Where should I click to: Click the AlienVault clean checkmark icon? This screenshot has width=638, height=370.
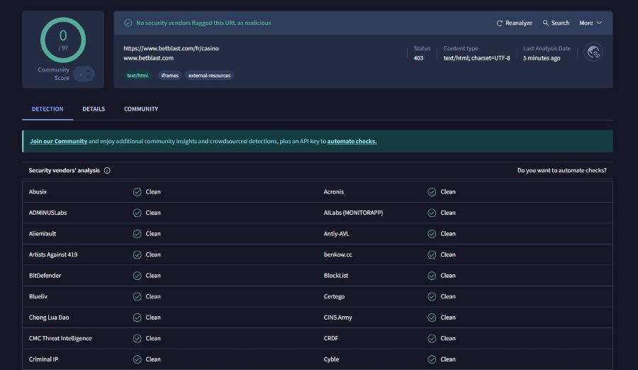[x=137, y=234]
